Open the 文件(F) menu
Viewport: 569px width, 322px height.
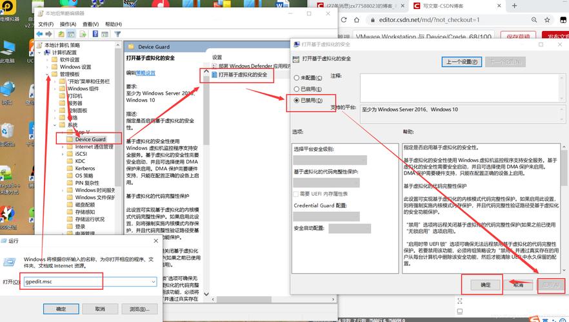[45, 24]
